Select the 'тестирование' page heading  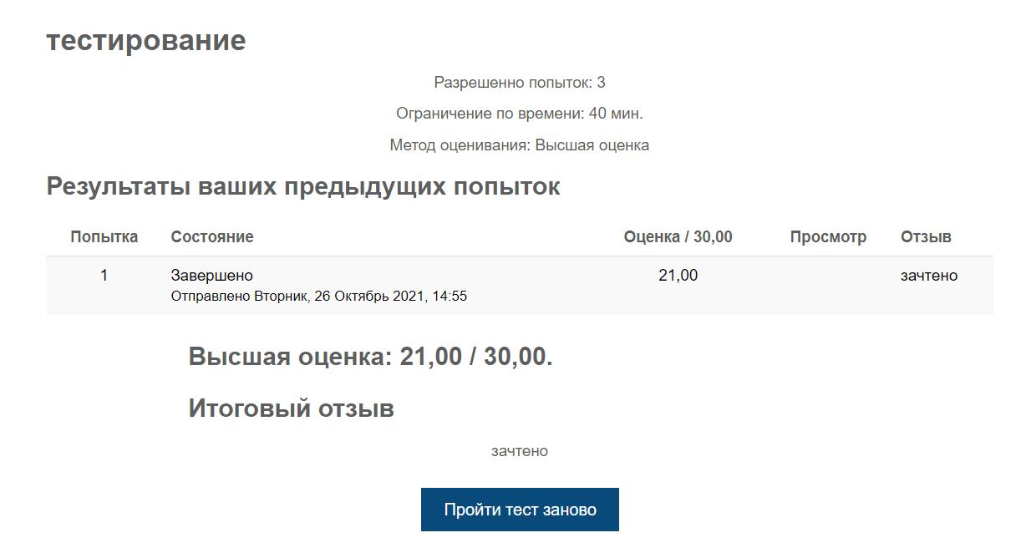click(146, 40)
